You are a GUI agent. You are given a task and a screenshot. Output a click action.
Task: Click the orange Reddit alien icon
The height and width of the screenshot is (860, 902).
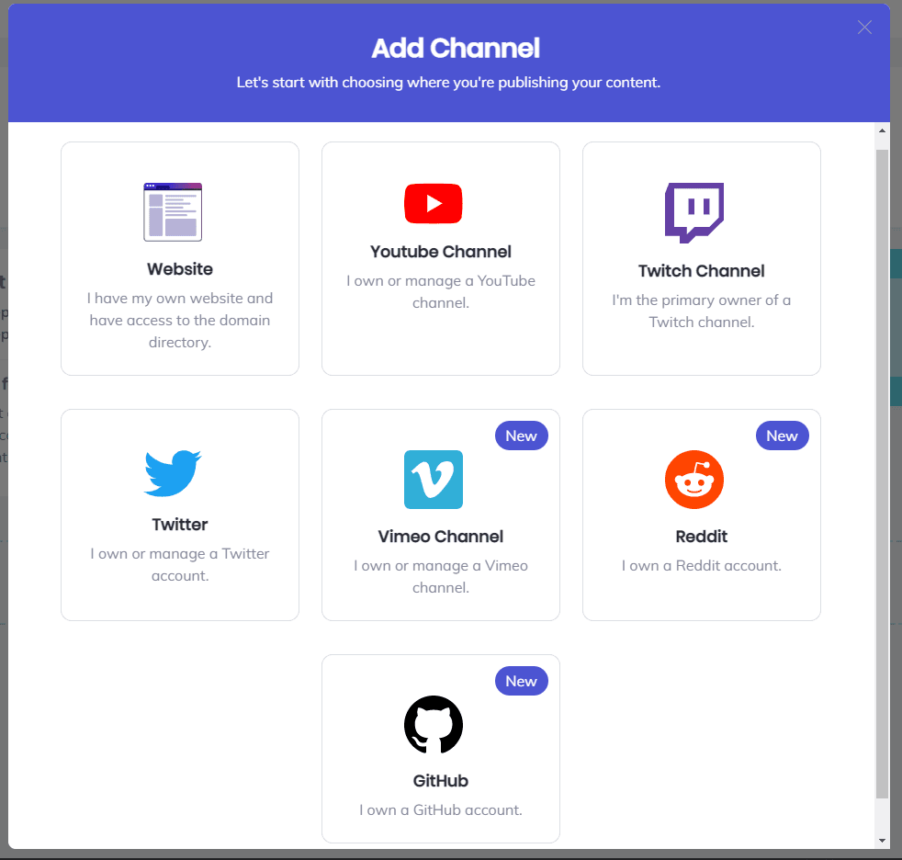coord(694,480)
